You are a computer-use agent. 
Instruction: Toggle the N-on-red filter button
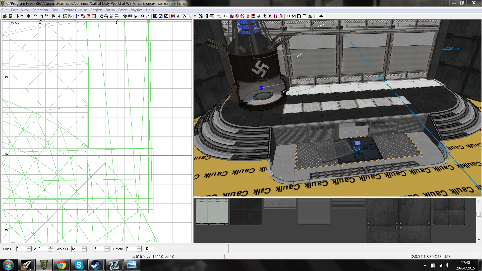(x=254, y=16)
